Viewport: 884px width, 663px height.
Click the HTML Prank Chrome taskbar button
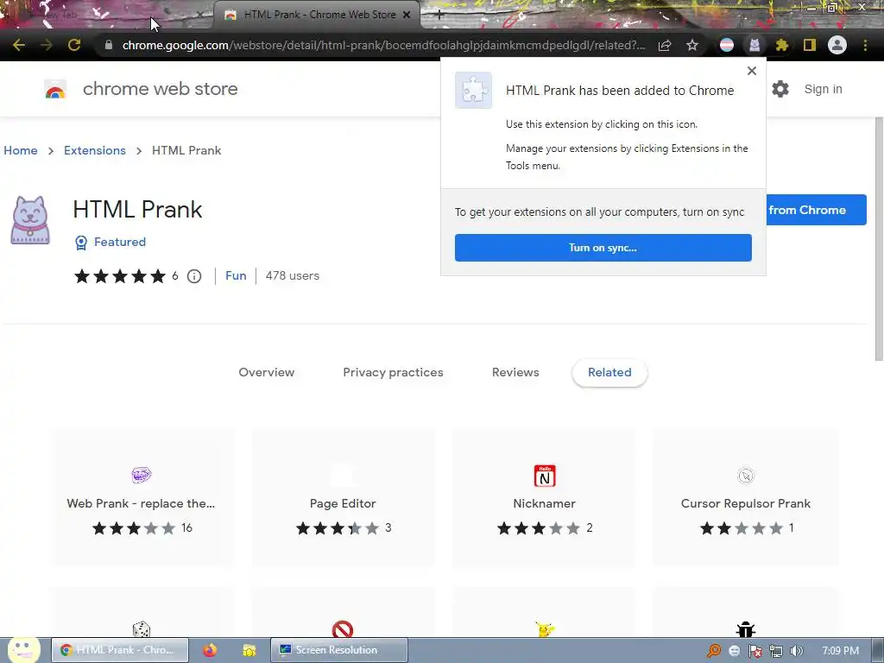click(x=120, y=650)
